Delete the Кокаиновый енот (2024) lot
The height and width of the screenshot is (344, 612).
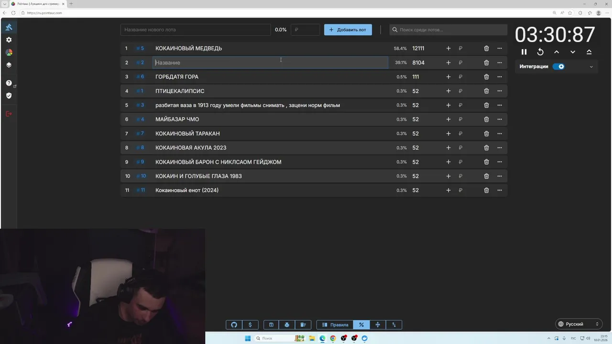[486, 190]
